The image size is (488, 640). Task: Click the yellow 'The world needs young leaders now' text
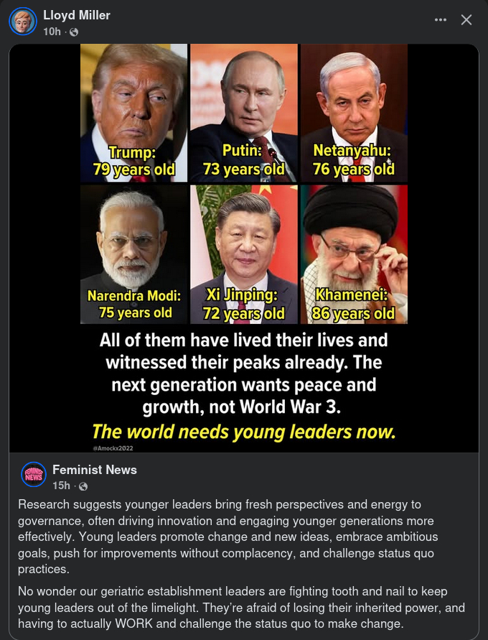(x=244, y=432)
